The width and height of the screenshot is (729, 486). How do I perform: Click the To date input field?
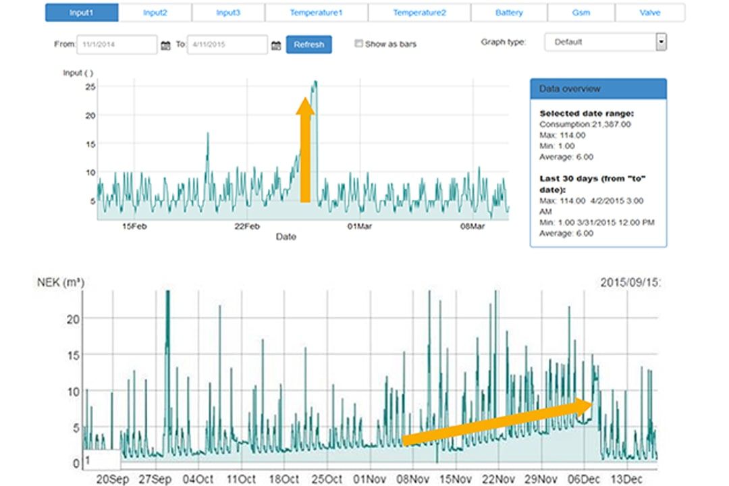[227, 45]
